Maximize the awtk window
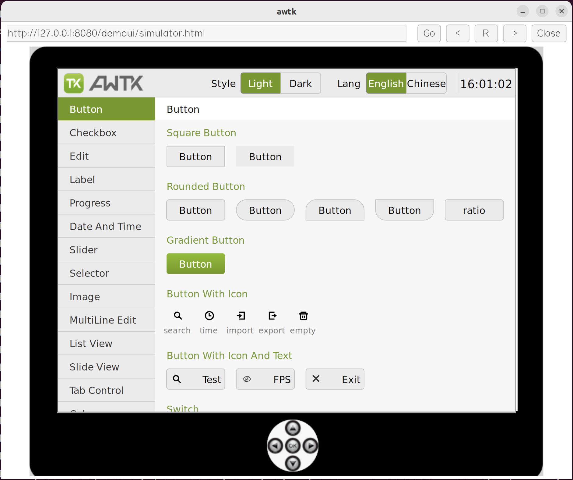The height and width of the screenshot is (480, 573). 542,12
